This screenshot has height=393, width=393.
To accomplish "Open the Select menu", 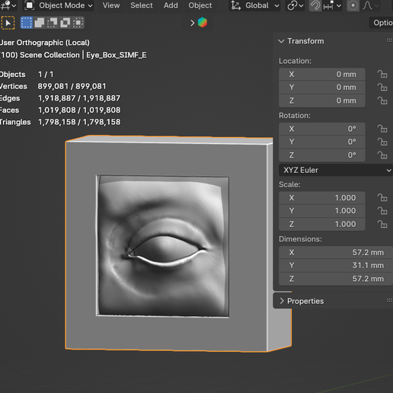I will click(x=142, y=5).
